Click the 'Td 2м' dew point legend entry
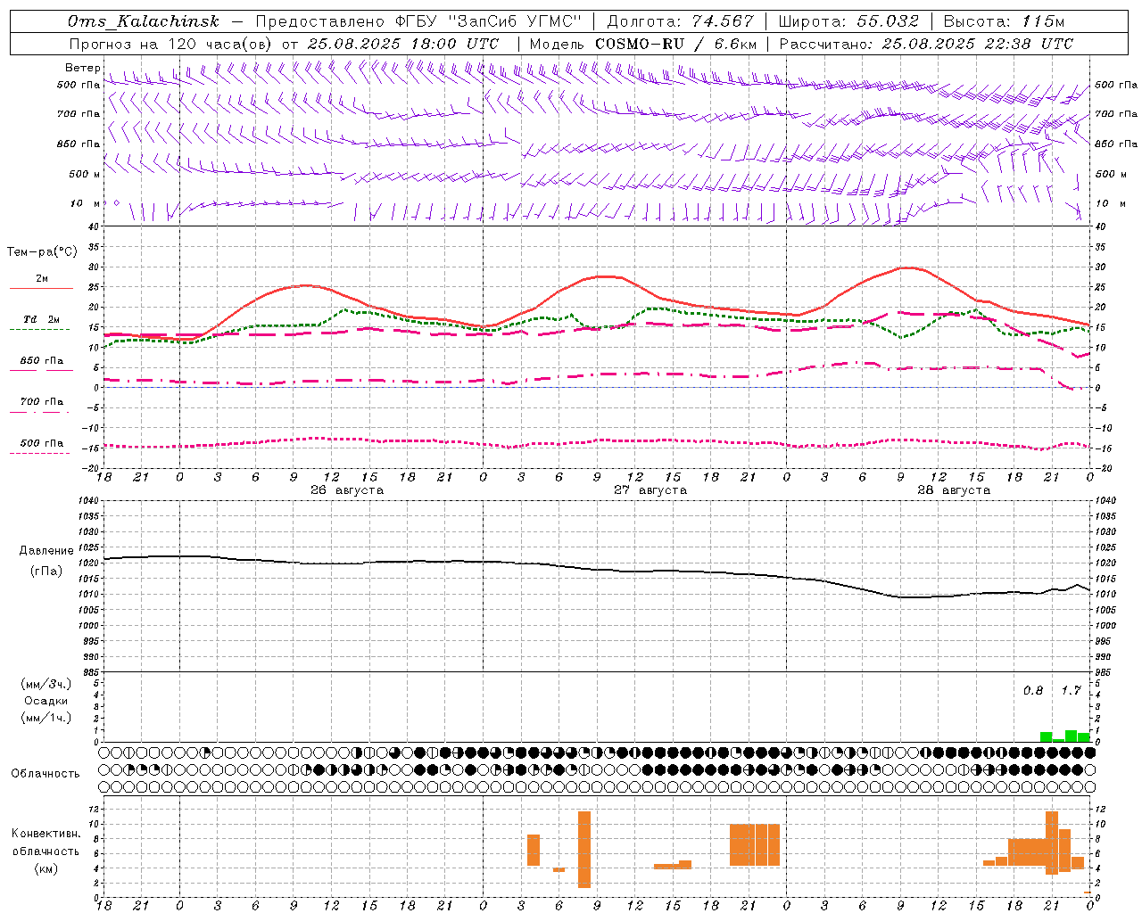Viewport: 1142px width, 913px height. (x=42, y=319)
